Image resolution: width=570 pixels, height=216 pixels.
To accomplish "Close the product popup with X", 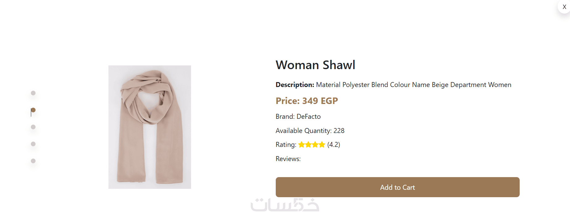I will pyautogui.click(x=564, y=7).
